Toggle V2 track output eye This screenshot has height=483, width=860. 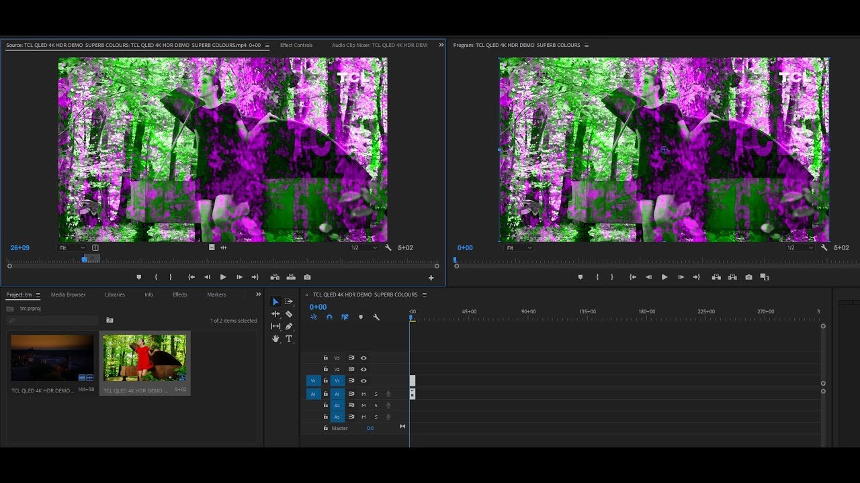coord(363,370)
